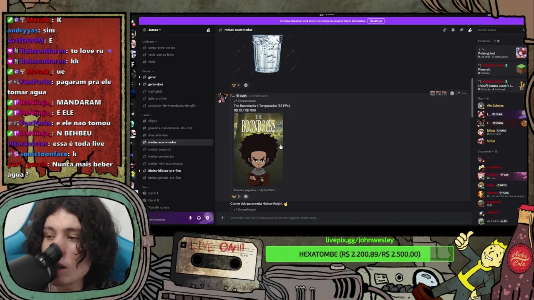Screen dimensions: 534x300
Task: Collapse the Voz voice category
Action: coord(146,187)
